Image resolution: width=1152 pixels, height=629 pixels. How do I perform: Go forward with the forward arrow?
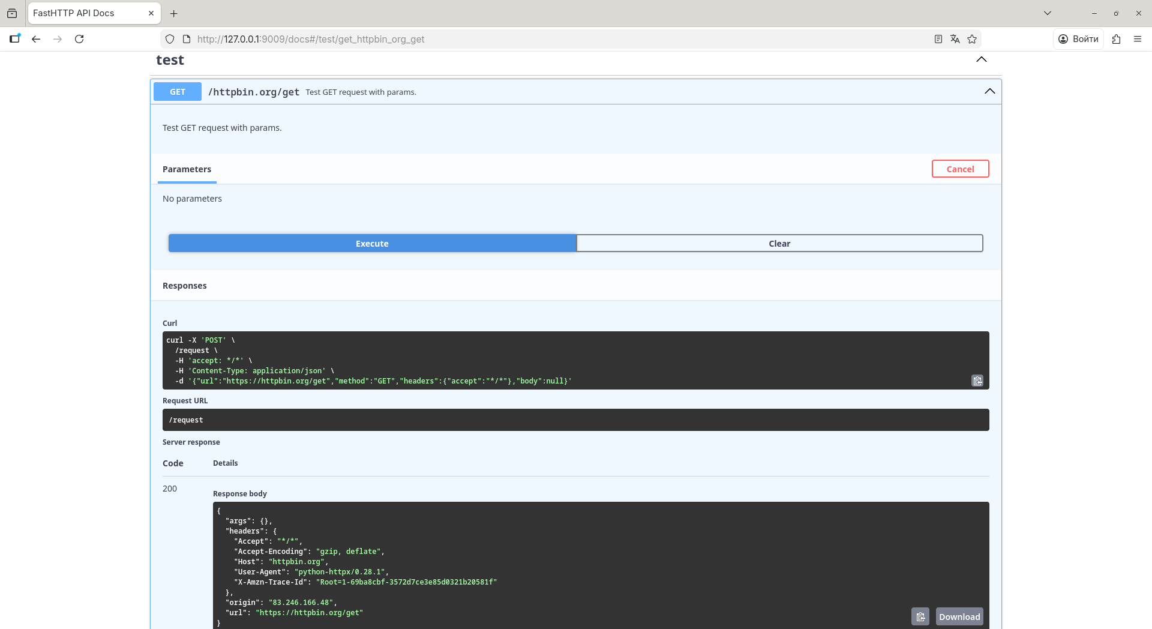[x=58, y=39]
